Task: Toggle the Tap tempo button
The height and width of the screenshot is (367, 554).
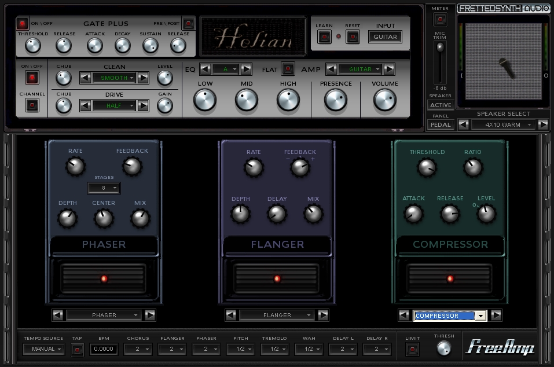Action: coord(77,350)
